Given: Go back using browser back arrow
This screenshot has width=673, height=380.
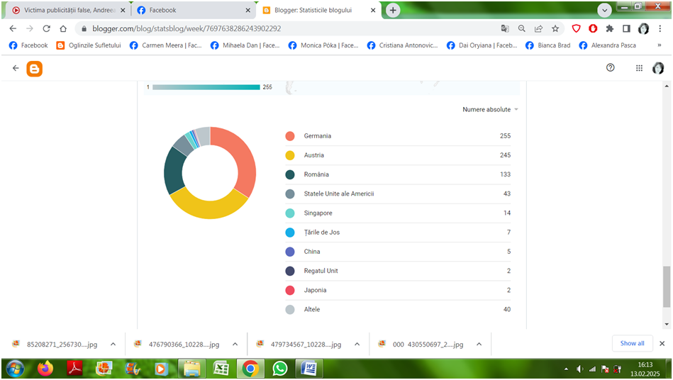Looking at the screenshot, I should tap(13, 28).
